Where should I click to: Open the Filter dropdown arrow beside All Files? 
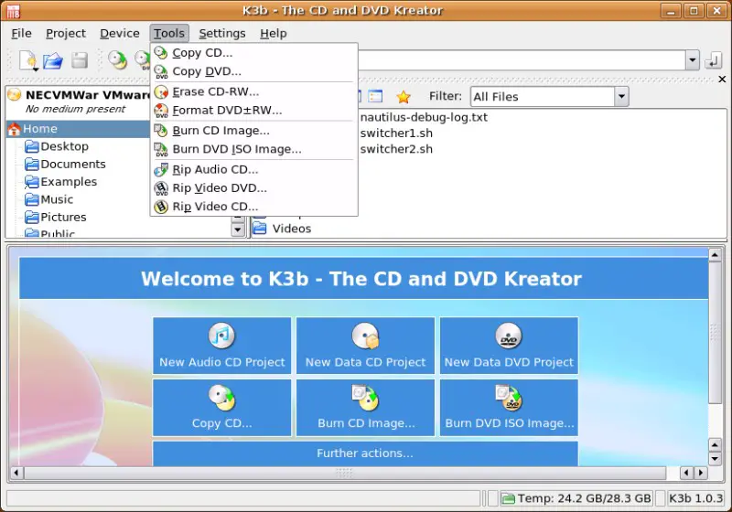click(x=621, y=97)
